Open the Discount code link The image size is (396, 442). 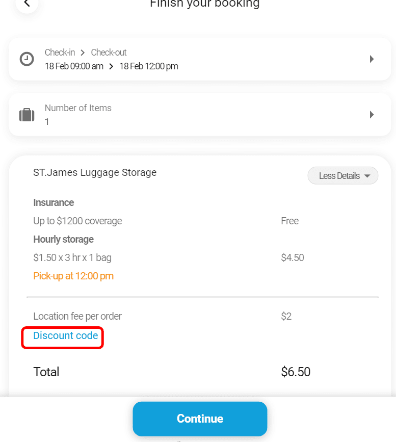pos(66,335)
